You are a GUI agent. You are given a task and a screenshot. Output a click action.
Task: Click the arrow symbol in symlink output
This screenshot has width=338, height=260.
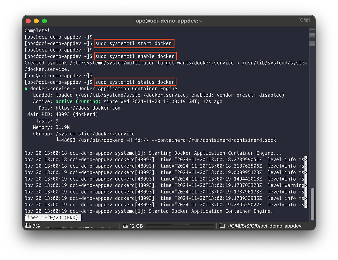coord(238,63)
